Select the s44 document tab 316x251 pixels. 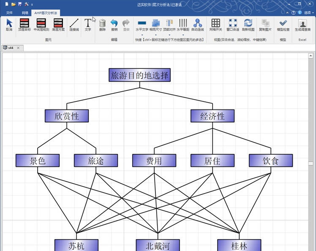coord(11,48)
